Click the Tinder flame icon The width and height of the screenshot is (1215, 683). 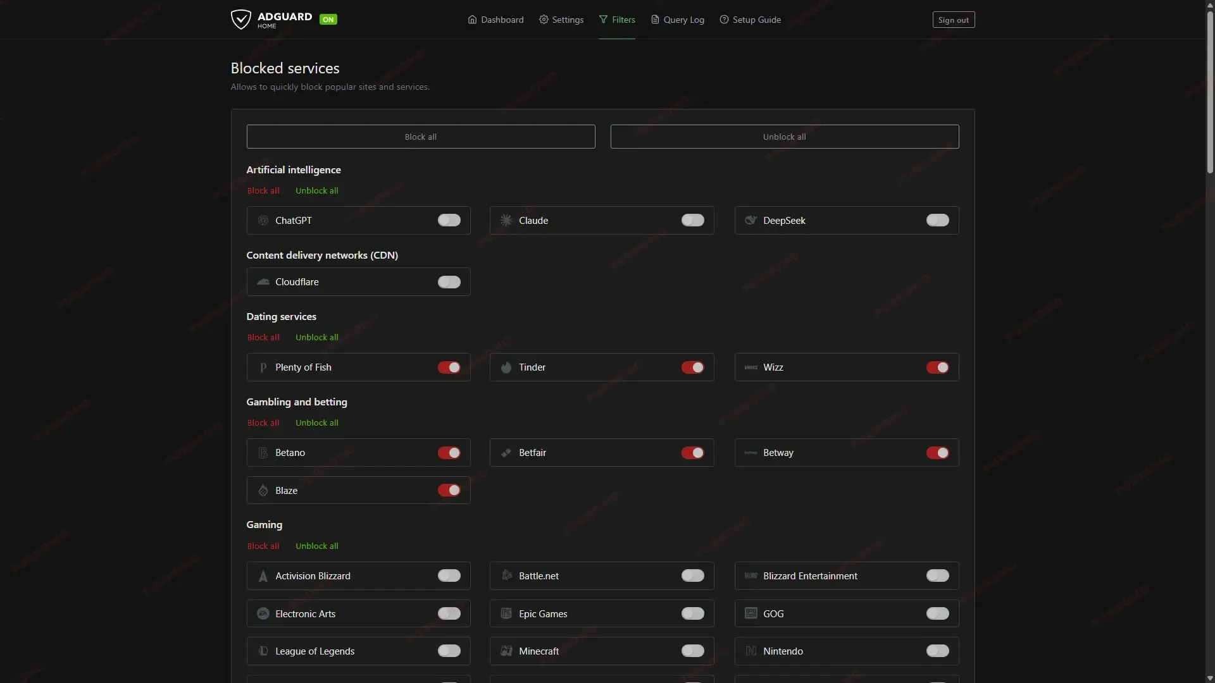coord(506,367)
